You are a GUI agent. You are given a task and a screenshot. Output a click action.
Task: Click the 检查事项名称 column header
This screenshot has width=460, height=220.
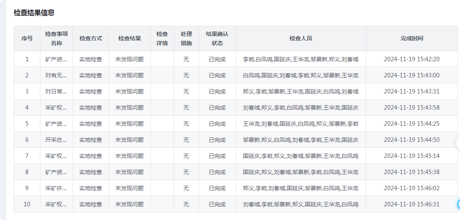[x=56, y=38]
